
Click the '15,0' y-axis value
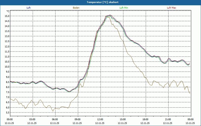[x=7, y=16]
